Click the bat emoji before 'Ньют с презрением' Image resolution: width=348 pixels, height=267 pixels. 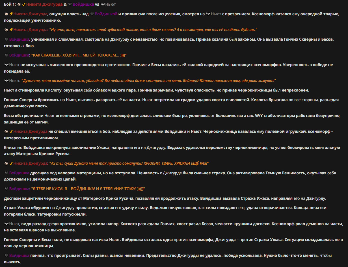[x=208, y=14]
